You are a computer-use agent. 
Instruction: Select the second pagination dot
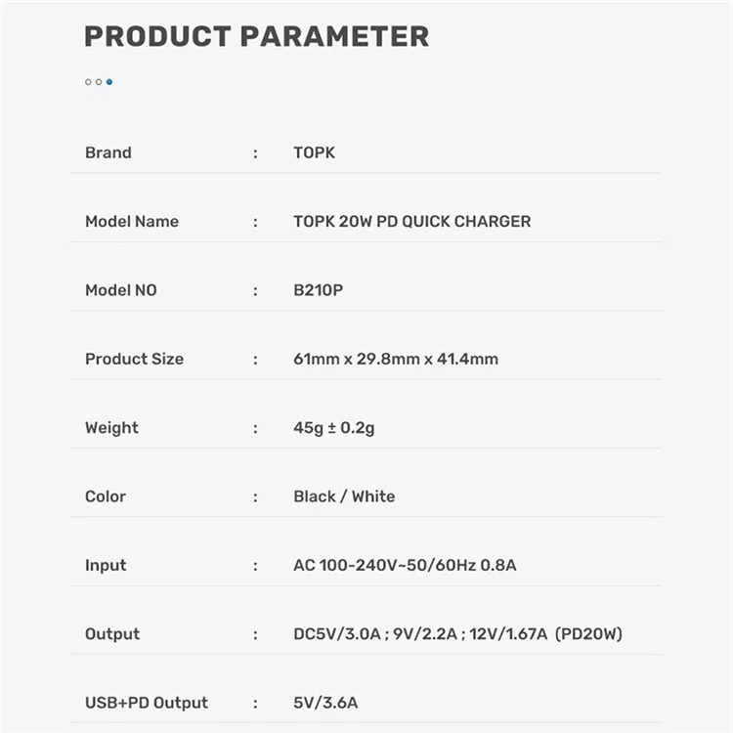pyautogui.click(x=99, y=82)
